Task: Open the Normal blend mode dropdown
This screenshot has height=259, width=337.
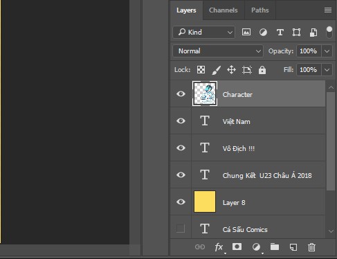Action: click(x=218, y=51)
